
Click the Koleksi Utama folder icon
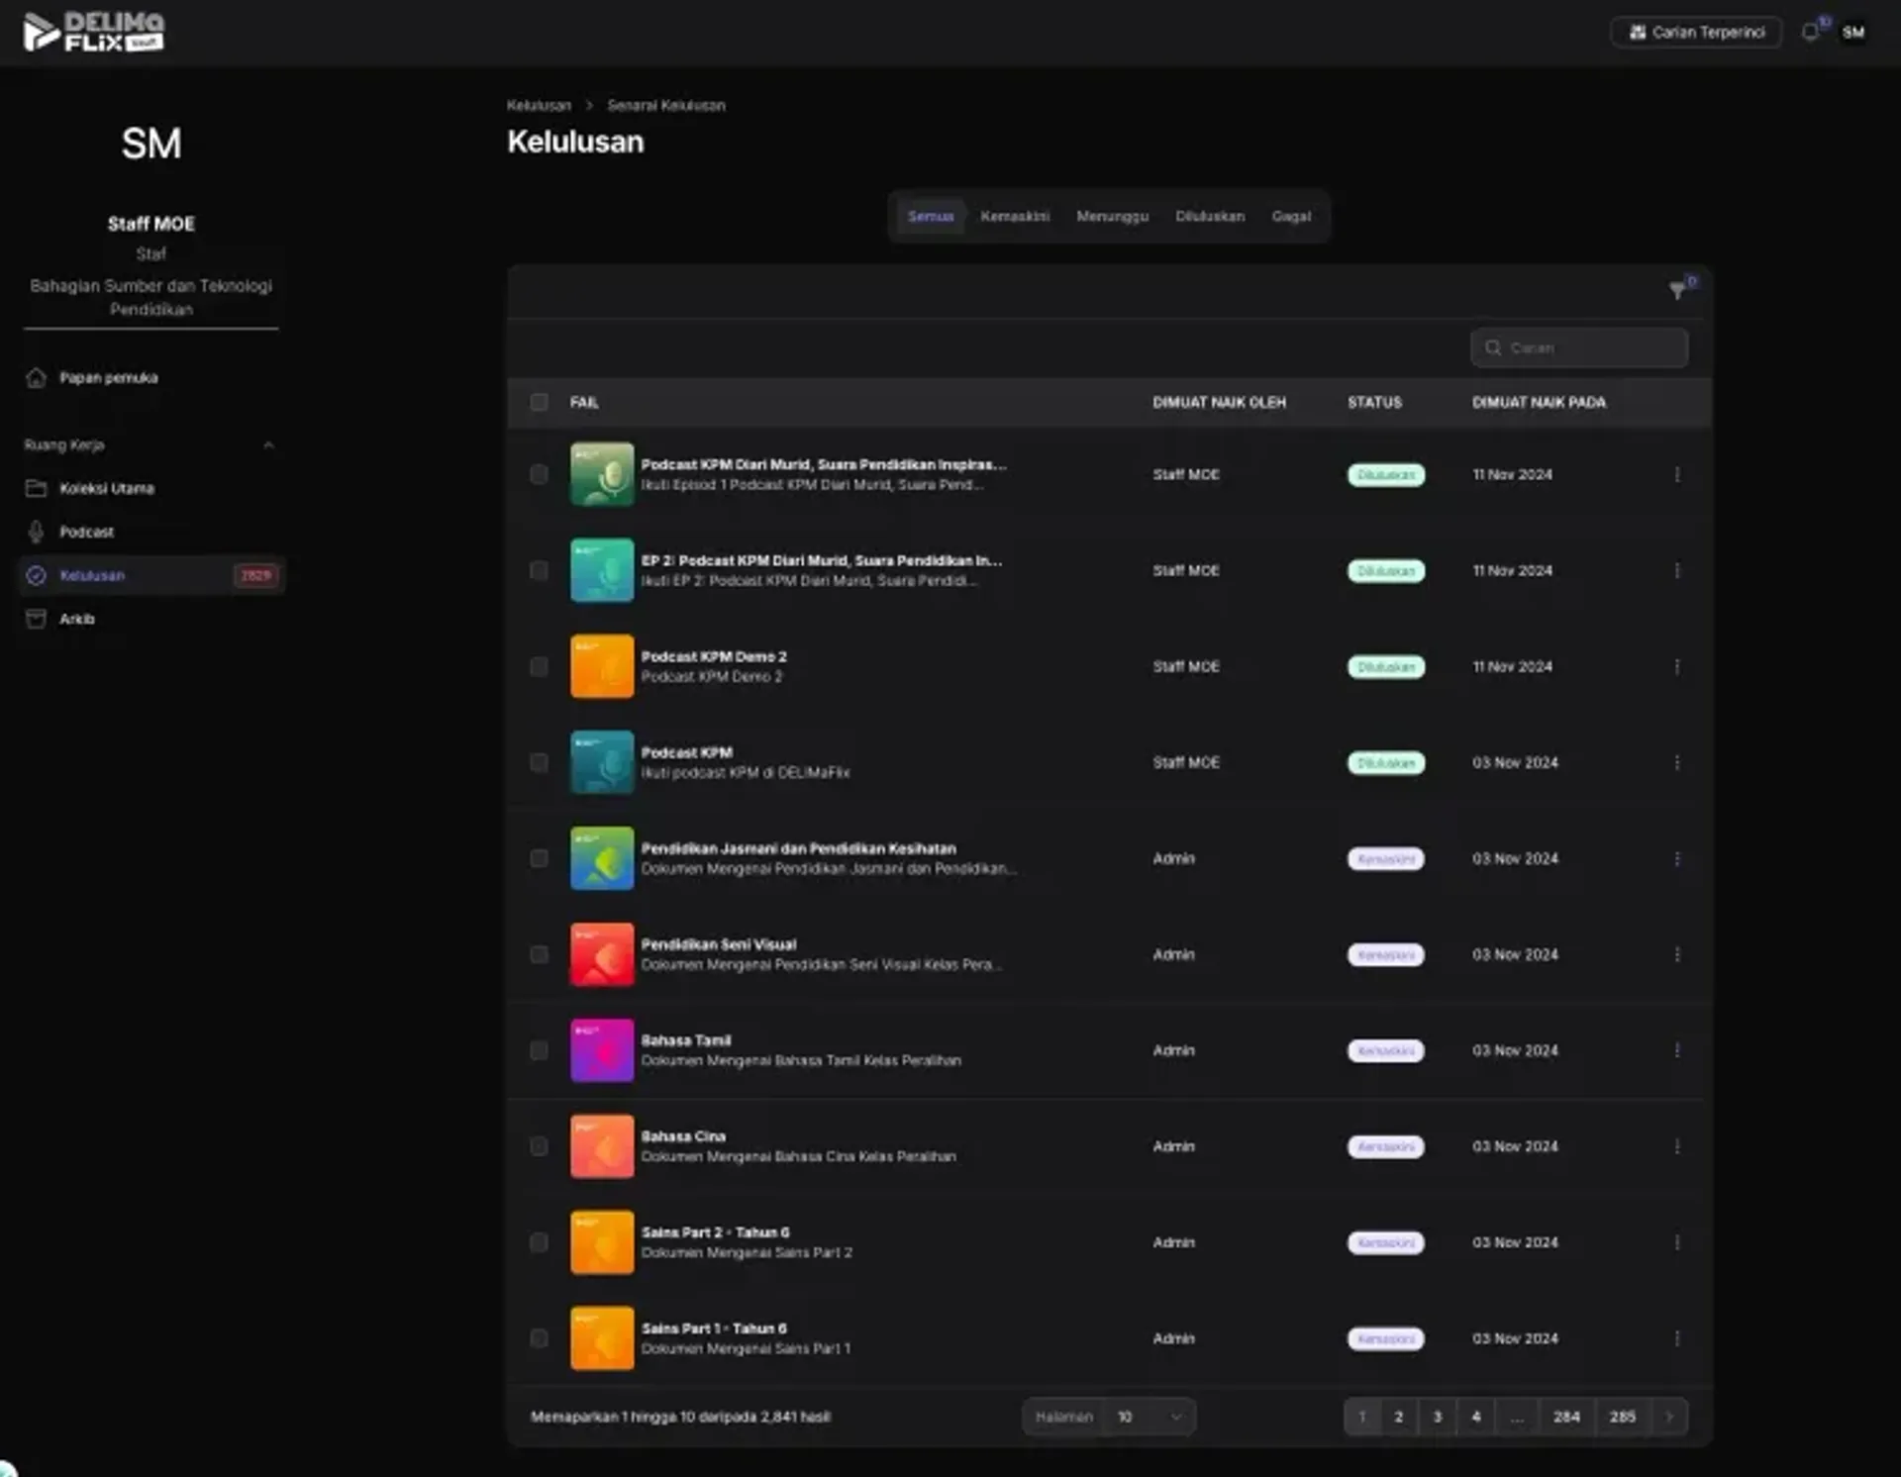37,488
